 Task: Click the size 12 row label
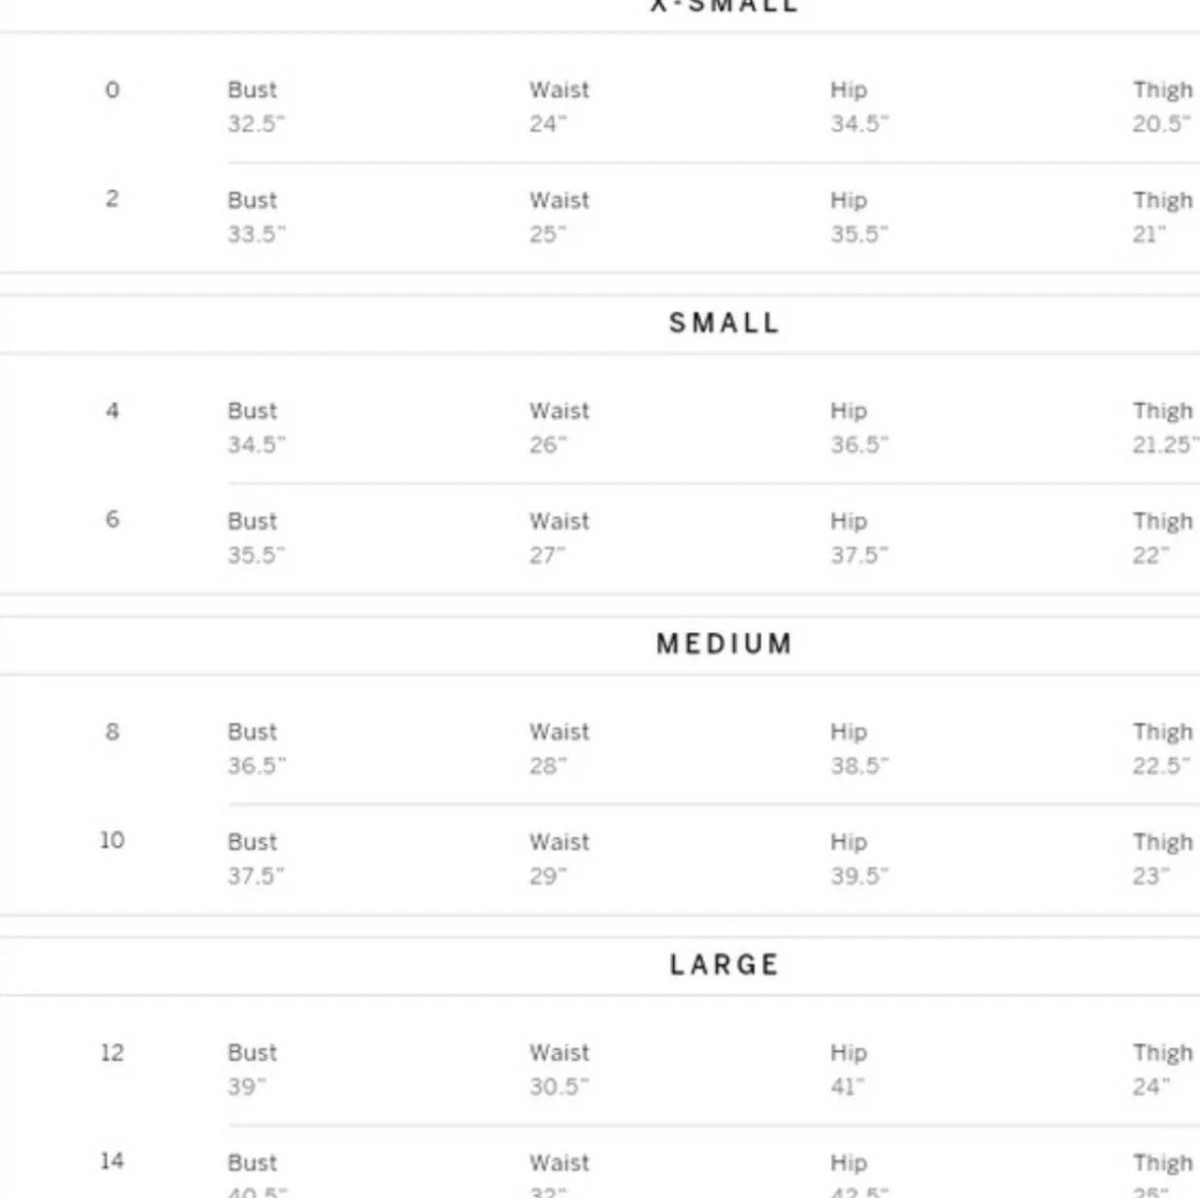click(112, 1052)
